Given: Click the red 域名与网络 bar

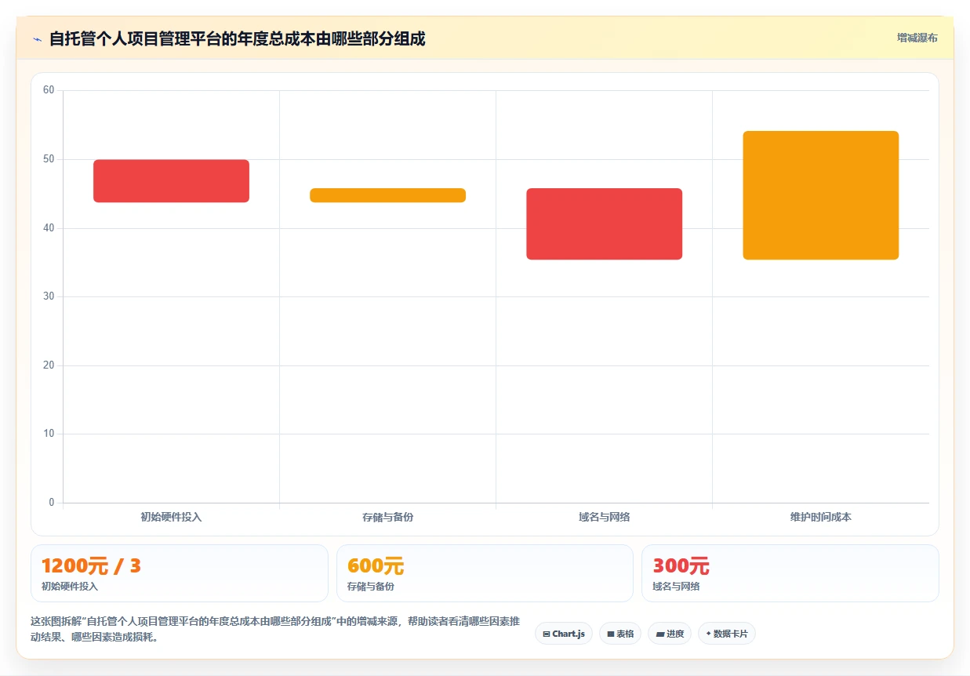Looking at the screenshot, I should [x=604, y=224].
